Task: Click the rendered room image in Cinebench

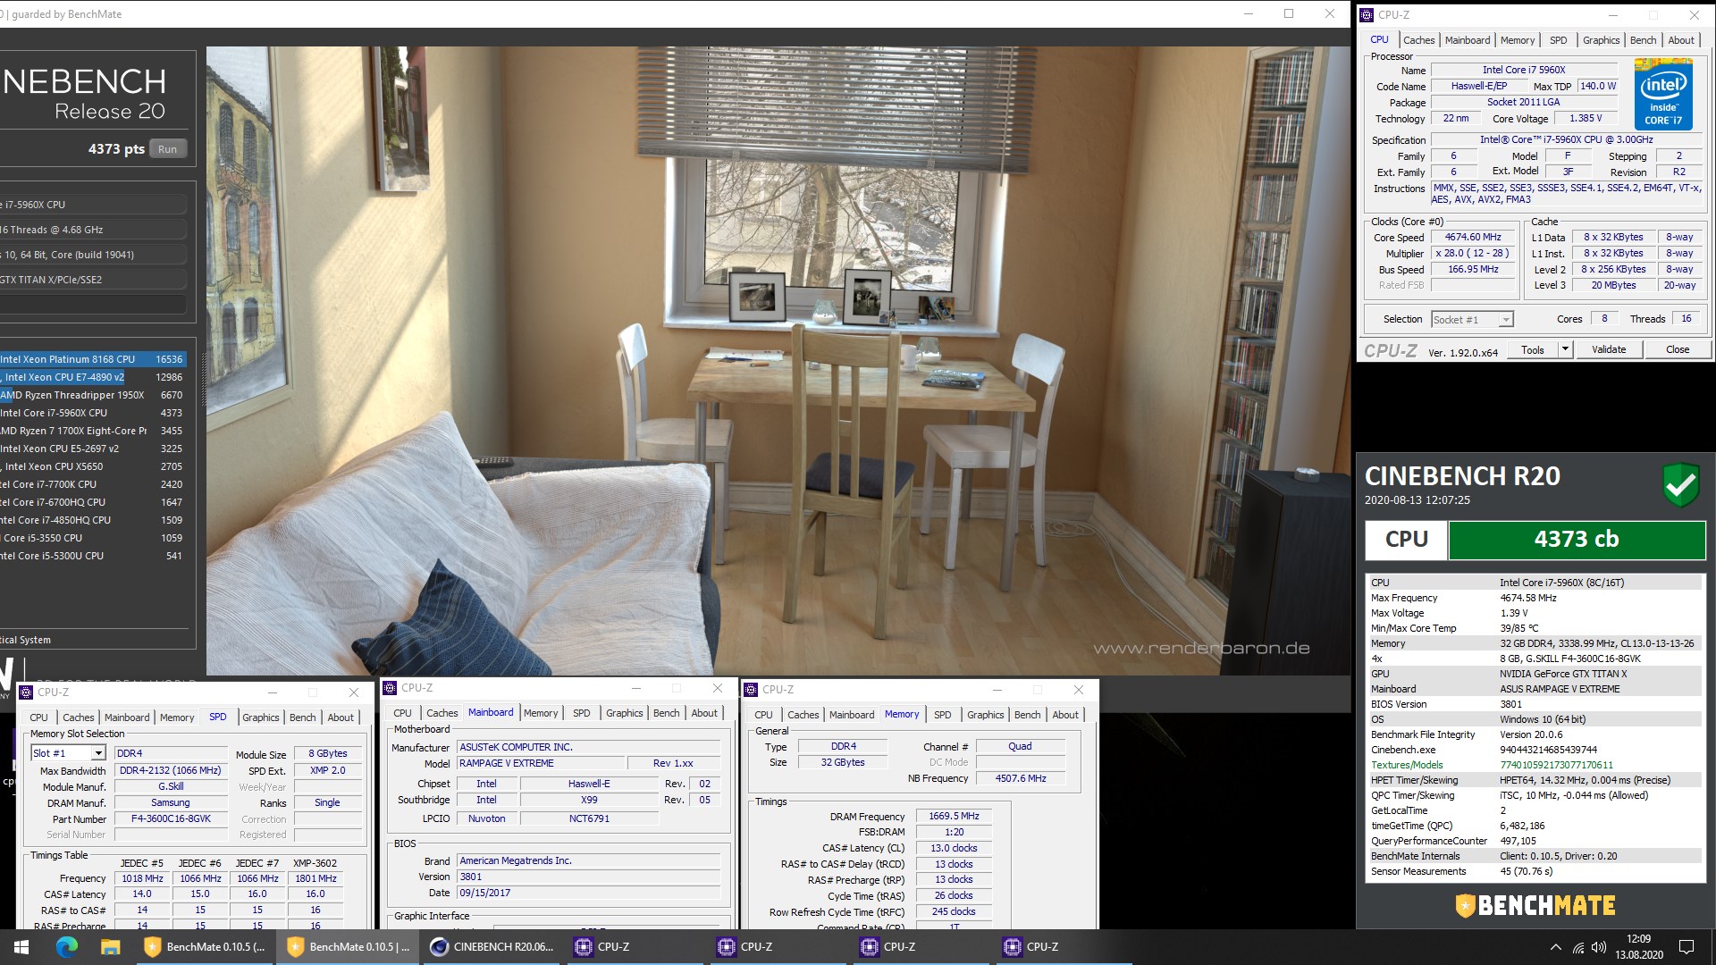Action: coord(778,360)
